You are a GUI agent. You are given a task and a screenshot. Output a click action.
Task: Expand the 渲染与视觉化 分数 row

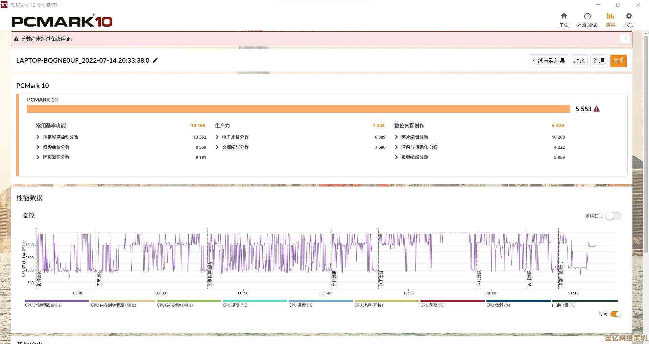tap(396, 147)
